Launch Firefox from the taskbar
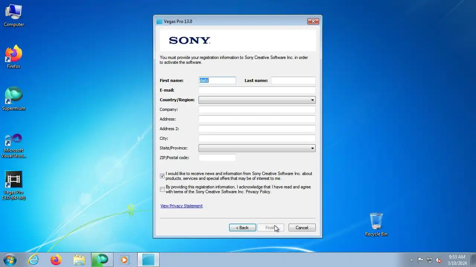Screen dimensions: 476x267 56,260
